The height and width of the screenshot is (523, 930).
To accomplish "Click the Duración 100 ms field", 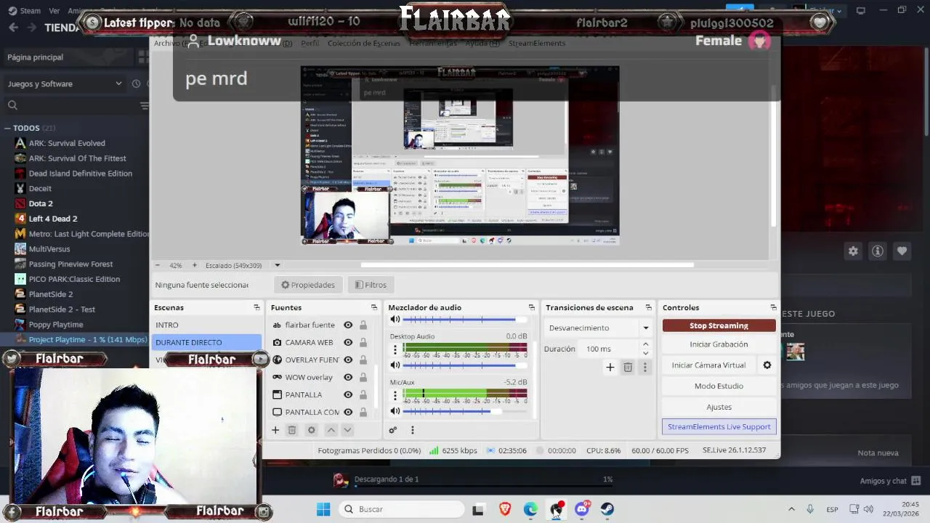I will point(609,349).
